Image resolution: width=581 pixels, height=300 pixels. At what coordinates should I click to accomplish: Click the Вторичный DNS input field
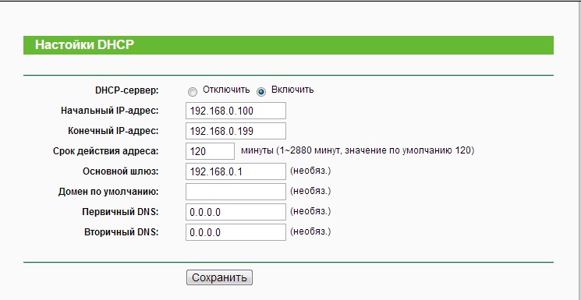(x=236, y=232)
